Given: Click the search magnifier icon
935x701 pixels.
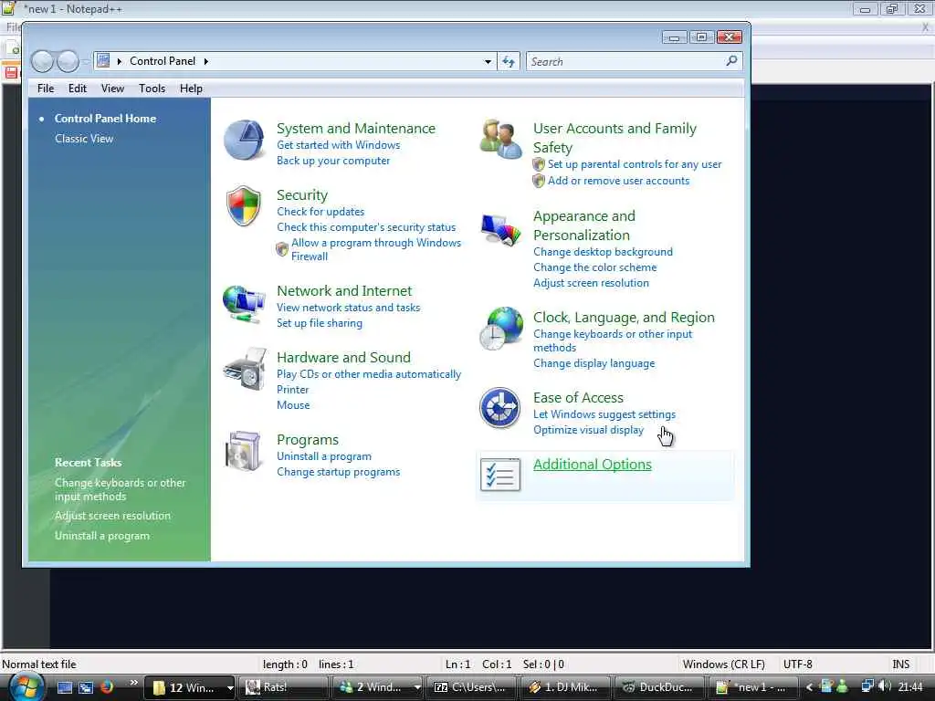Looking at the screenshot, I should pos(731,61).
